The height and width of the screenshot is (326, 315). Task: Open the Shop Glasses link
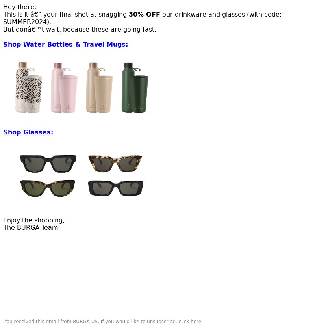[28, 132]
